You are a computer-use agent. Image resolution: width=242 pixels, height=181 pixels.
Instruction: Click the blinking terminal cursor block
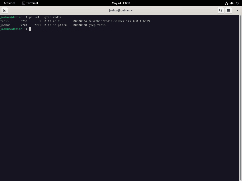pyautogui.click(x=30, y=29)
